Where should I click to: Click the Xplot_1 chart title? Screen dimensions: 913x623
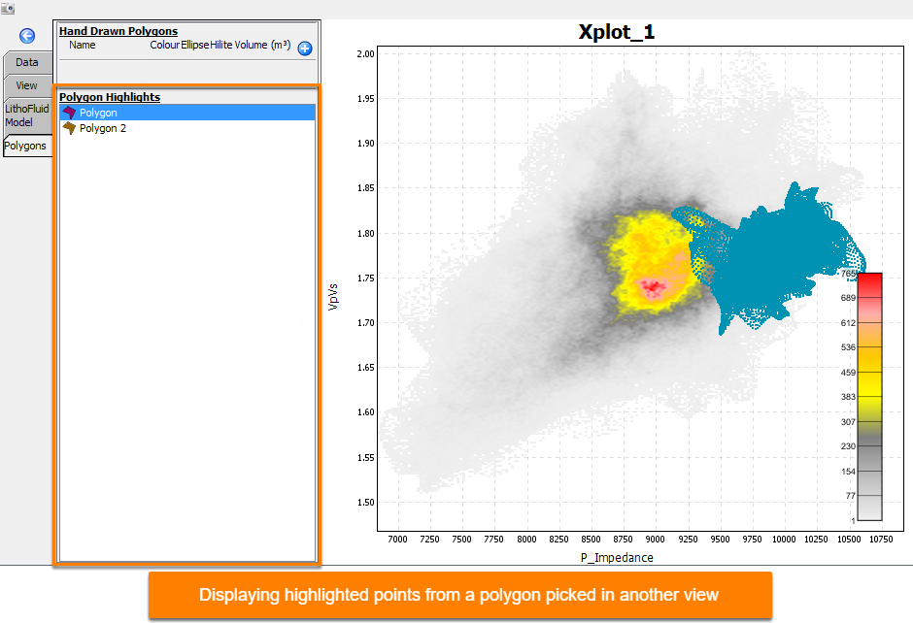coord(617,31)
